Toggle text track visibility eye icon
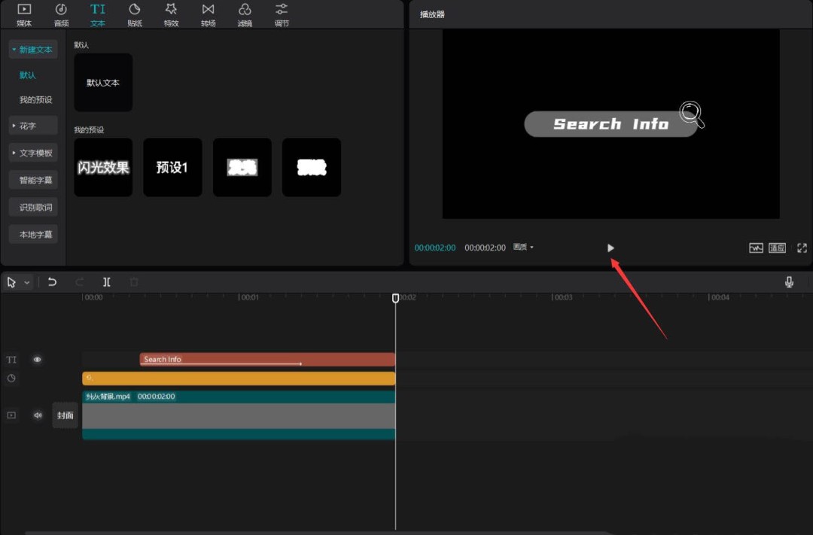Screen dimensions: 813x535 click(37, 360)
